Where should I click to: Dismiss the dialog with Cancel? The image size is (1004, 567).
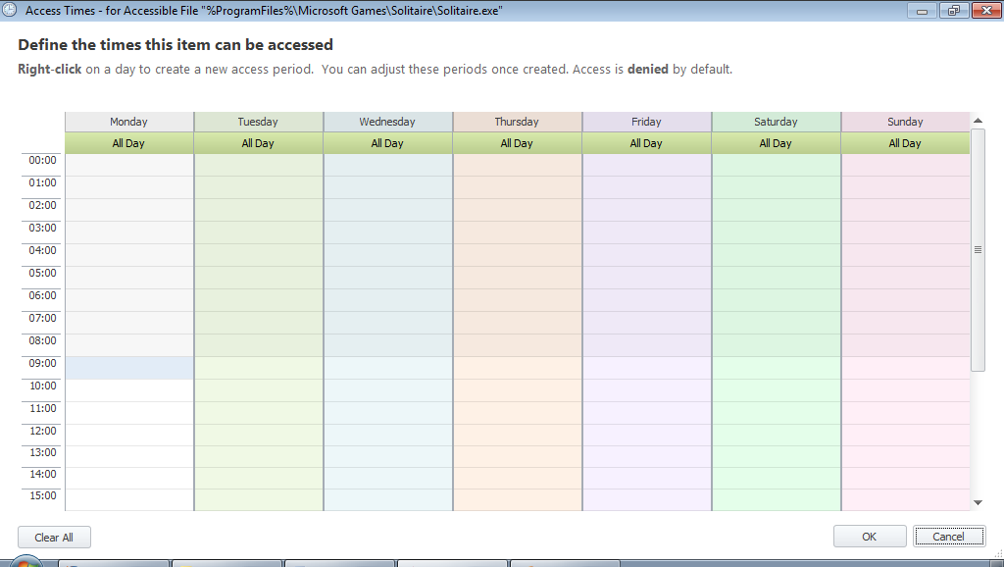point(948,537)
